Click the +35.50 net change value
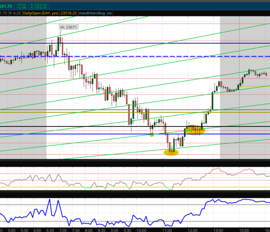The image size is (270, 232). click(x=21, y=5)
